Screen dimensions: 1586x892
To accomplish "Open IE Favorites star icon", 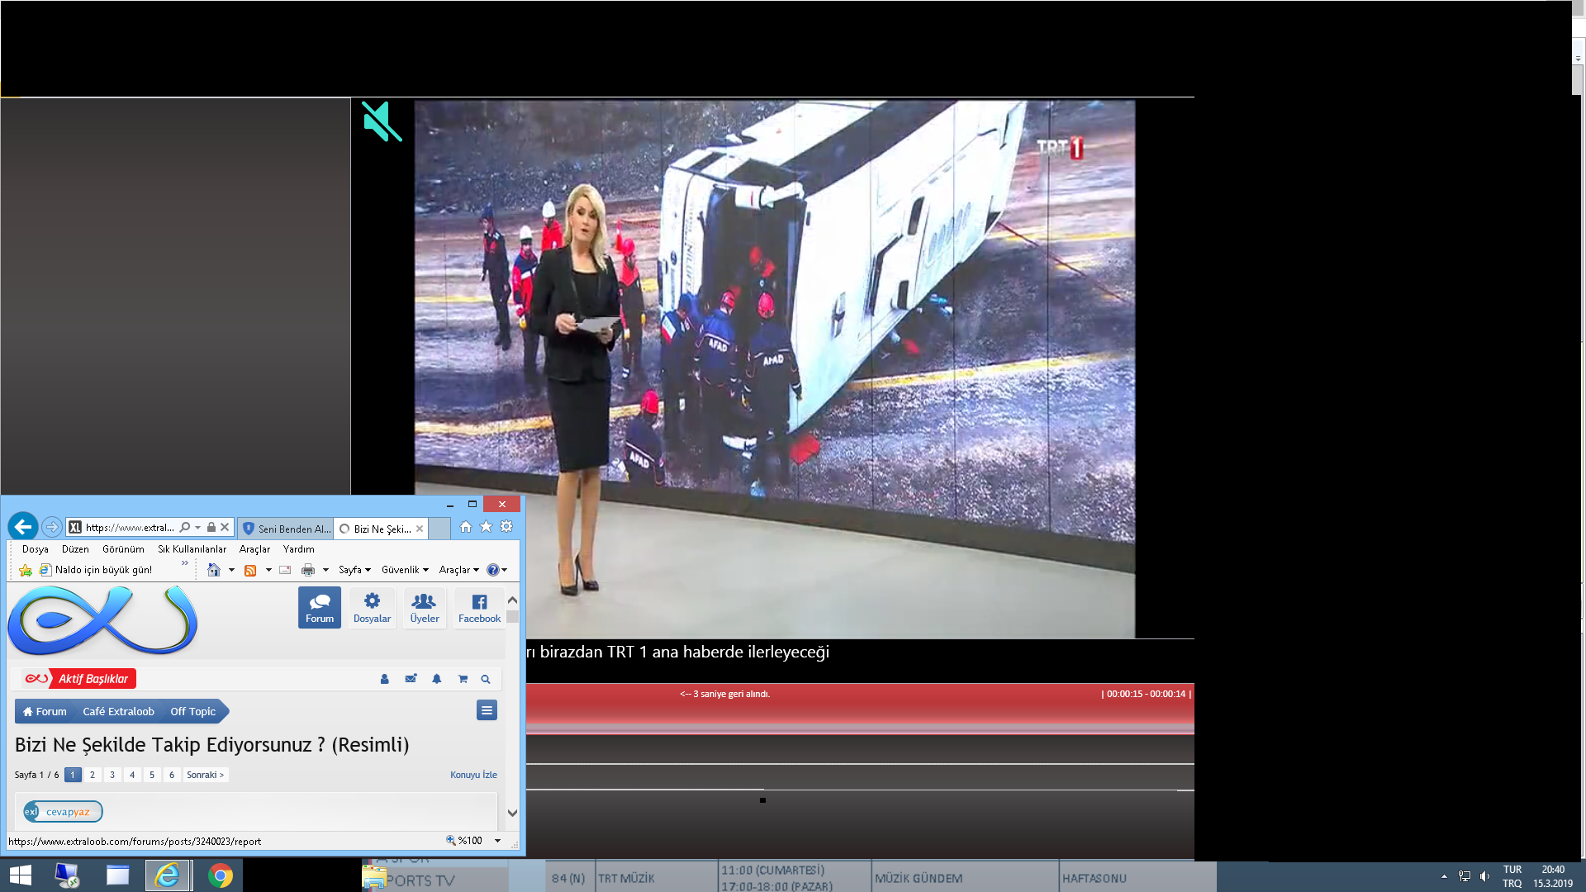I will (x=487, y=527).
